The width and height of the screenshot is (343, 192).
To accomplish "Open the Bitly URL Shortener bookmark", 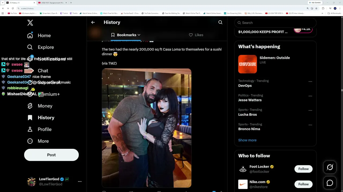I will [253, 13].
